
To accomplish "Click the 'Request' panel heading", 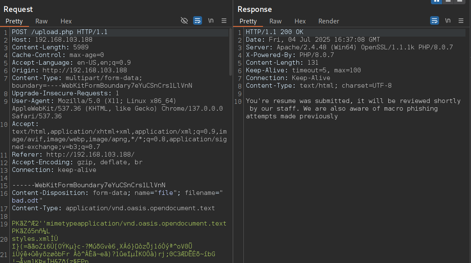I will [18, 9].
